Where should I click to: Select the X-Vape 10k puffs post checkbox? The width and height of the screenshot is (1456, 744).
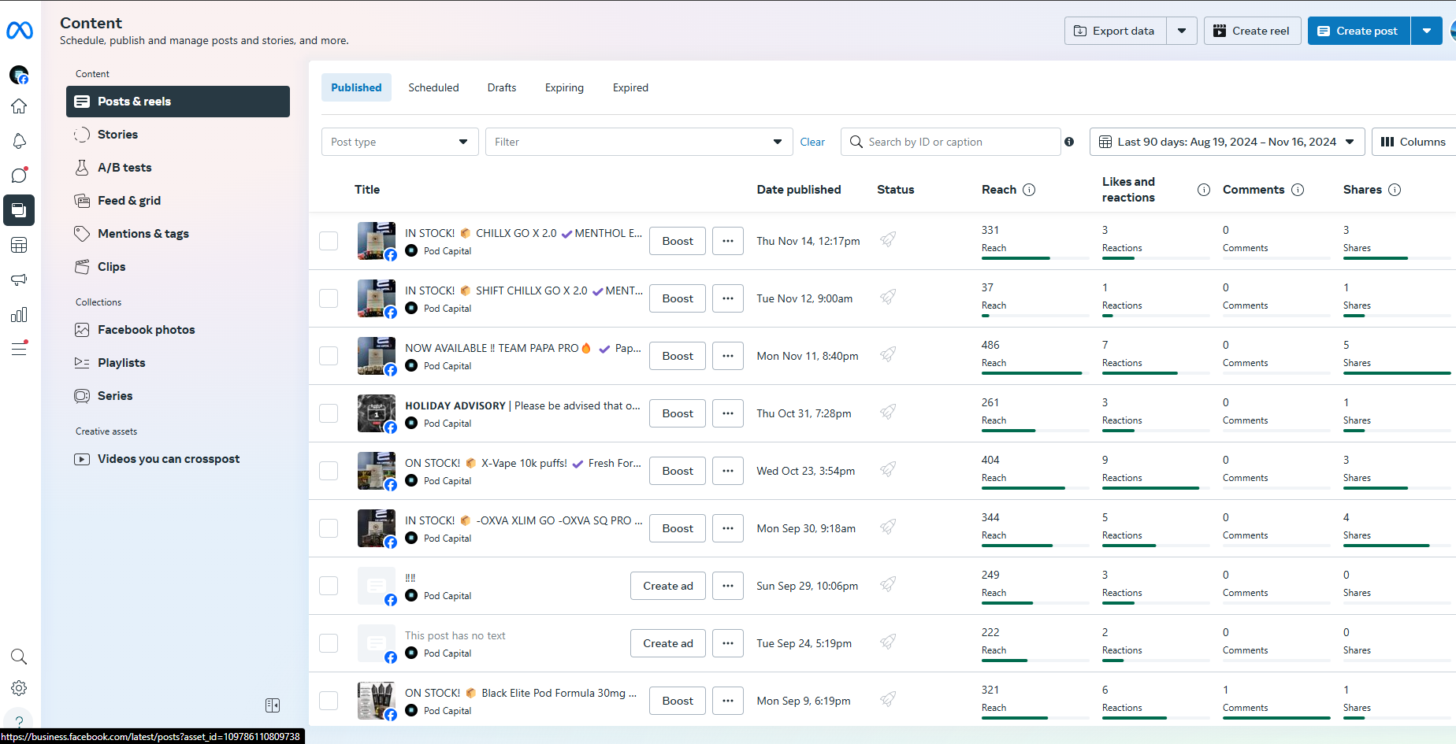(329, 471)
